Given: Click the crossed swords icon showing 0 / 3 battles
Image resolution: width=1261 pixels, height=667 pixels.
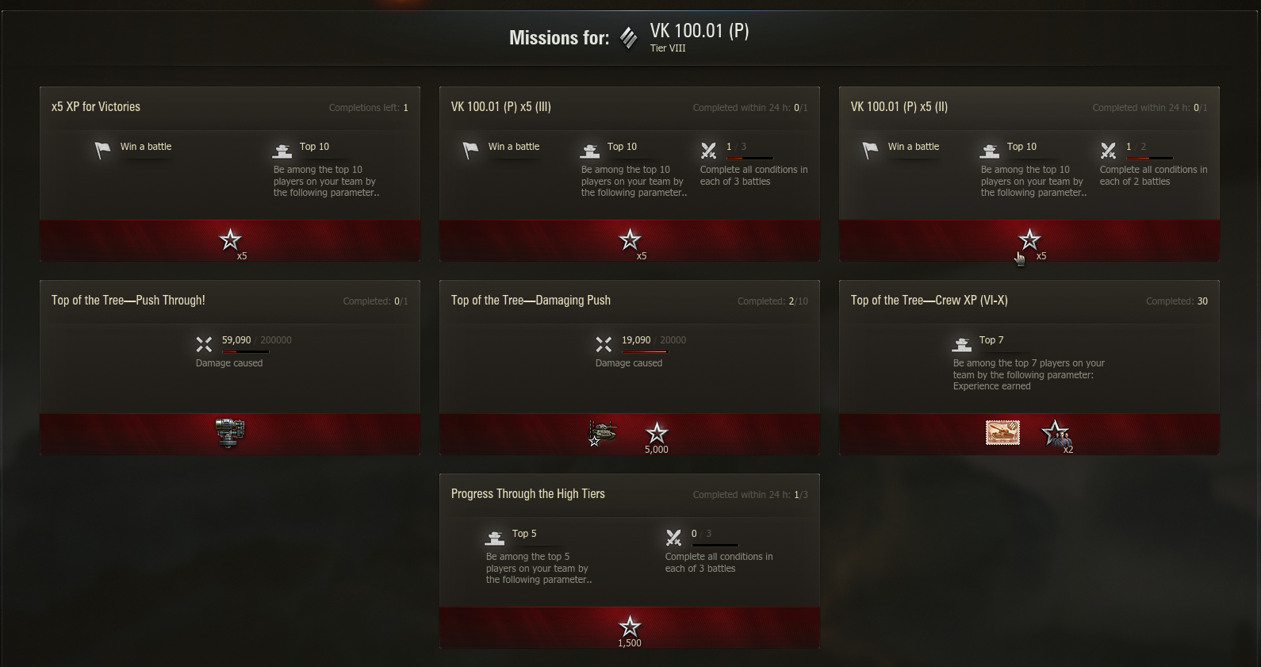Looking at the screenshot, I should (673, 538).
